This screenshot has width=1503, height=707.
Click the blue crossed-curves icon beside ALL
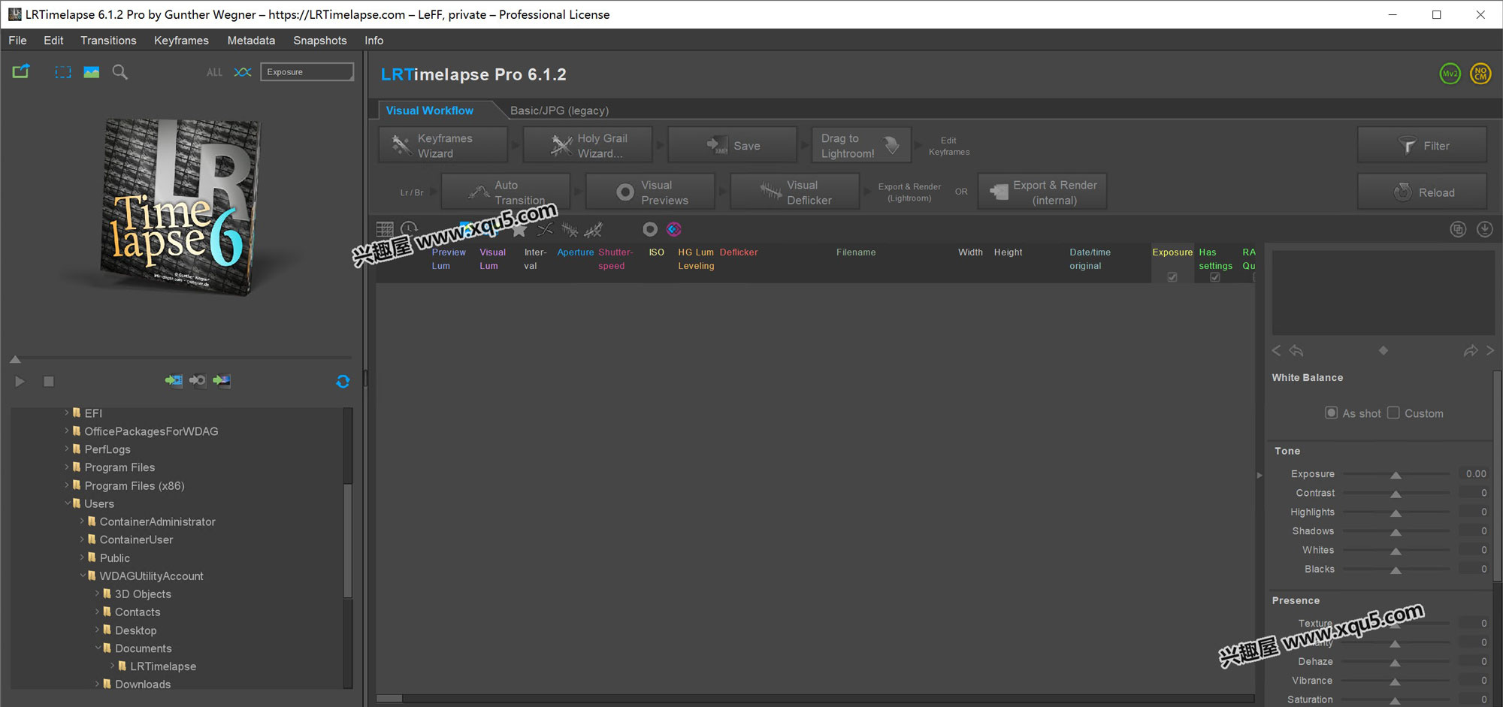point(243,72)
